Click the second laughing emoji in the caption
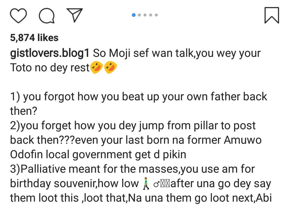 [x=110, y=68]
